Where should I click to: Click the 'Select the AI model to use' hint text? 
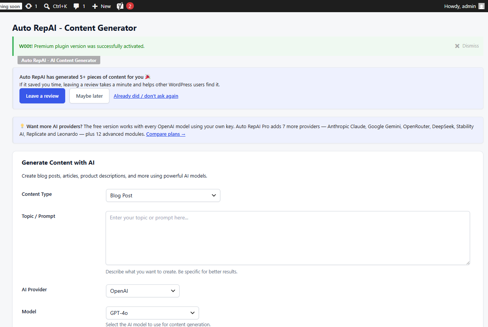pos(158,324)
